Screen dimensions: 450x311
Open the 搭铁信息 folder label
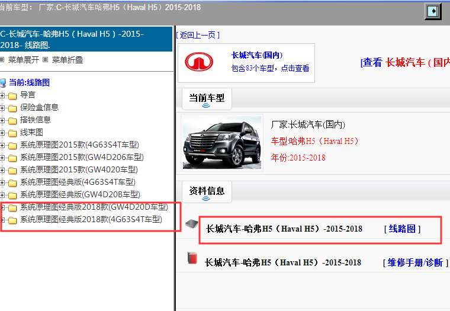click(36, 120)
